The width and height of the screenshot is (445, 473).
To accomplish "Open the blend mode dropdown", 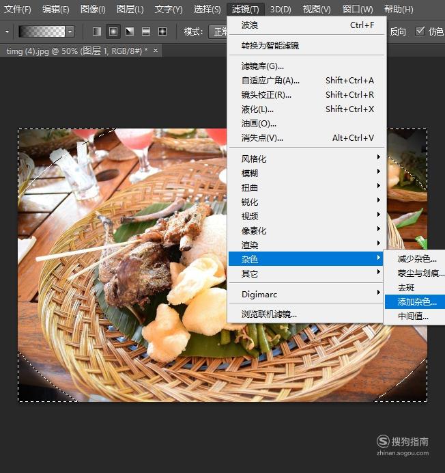I will (x=218, y=31).
